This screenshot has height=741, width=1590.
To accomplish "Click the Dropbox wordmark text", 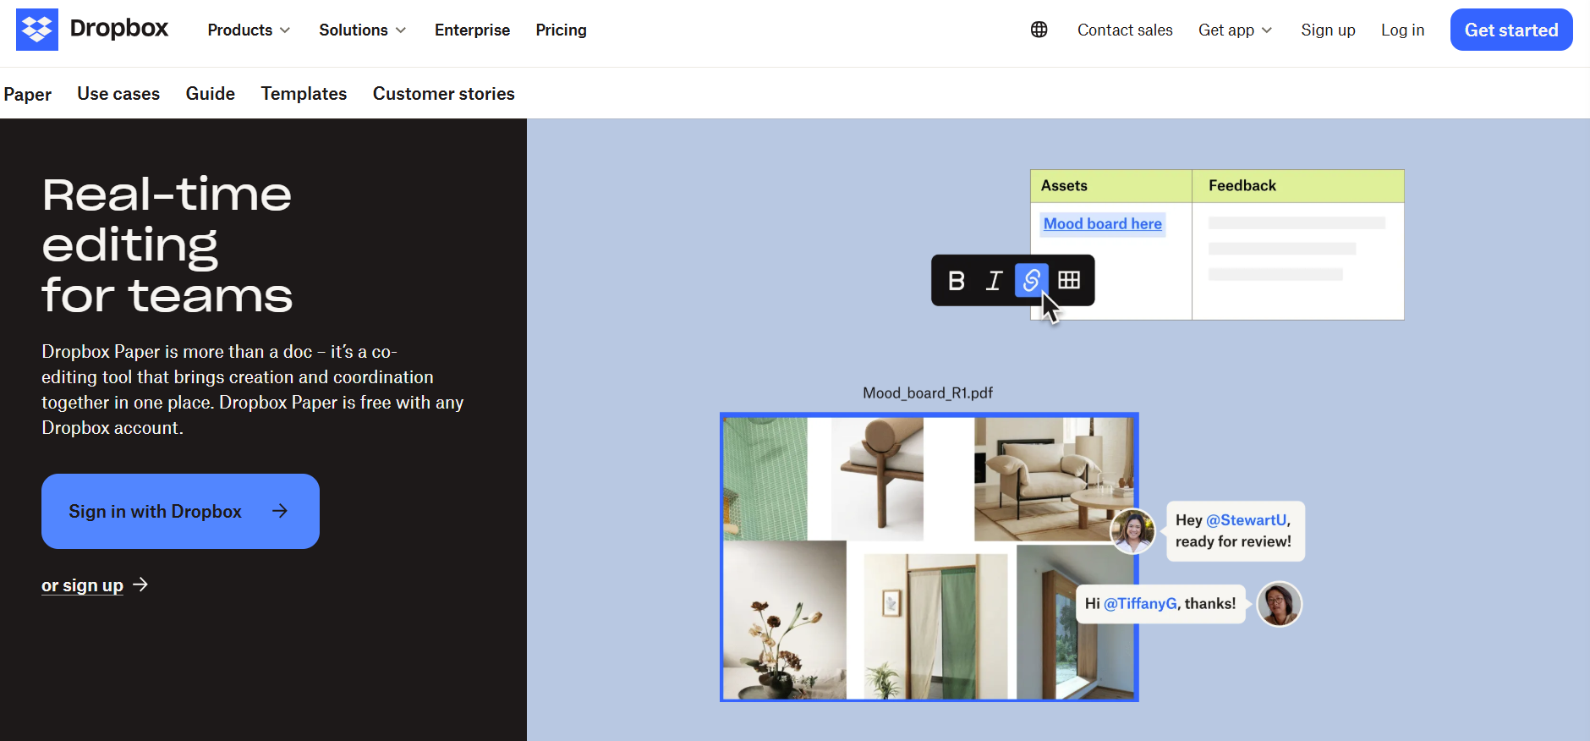I will [x=119, y=28].
